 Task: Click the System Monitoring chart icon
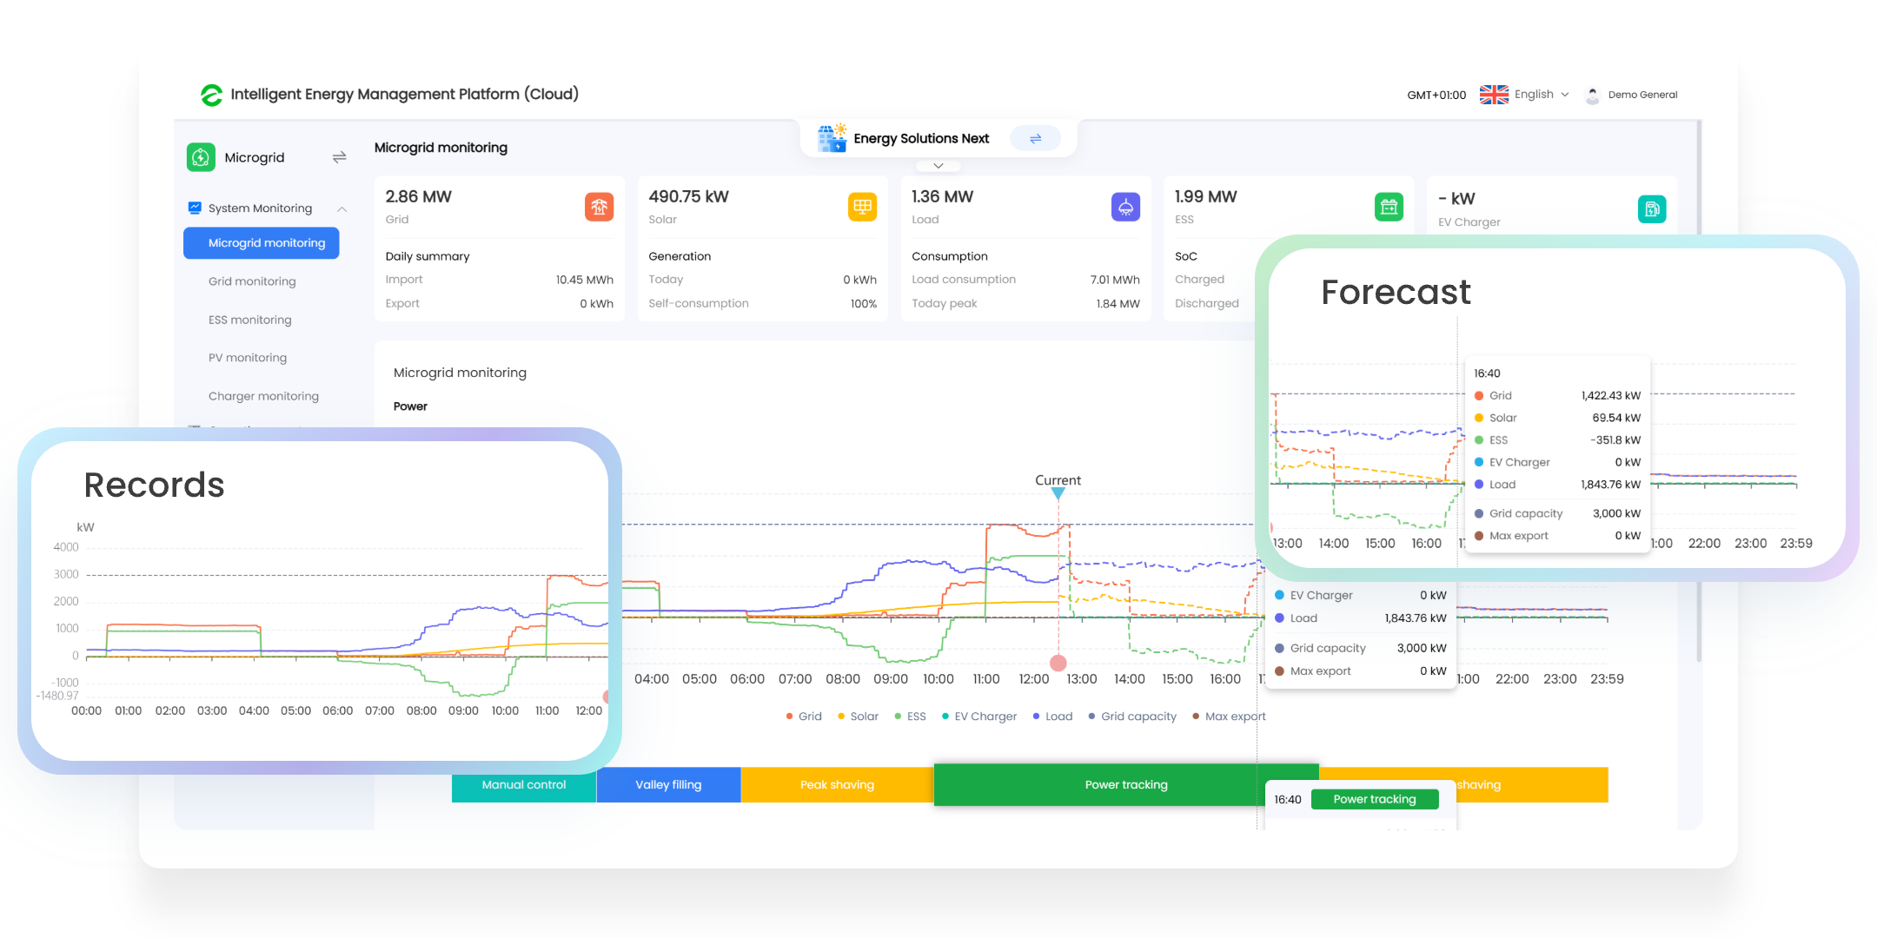[195, 208]
